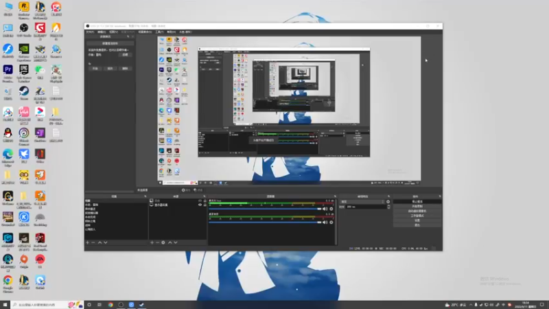Move the selected scene up
The height and width of the screenshot is (309, 549).
pos(100,242)
